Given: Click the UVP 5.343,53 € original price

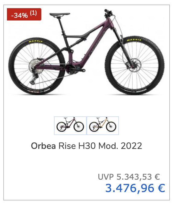Looking at the screenshot, I should (129, 177).
